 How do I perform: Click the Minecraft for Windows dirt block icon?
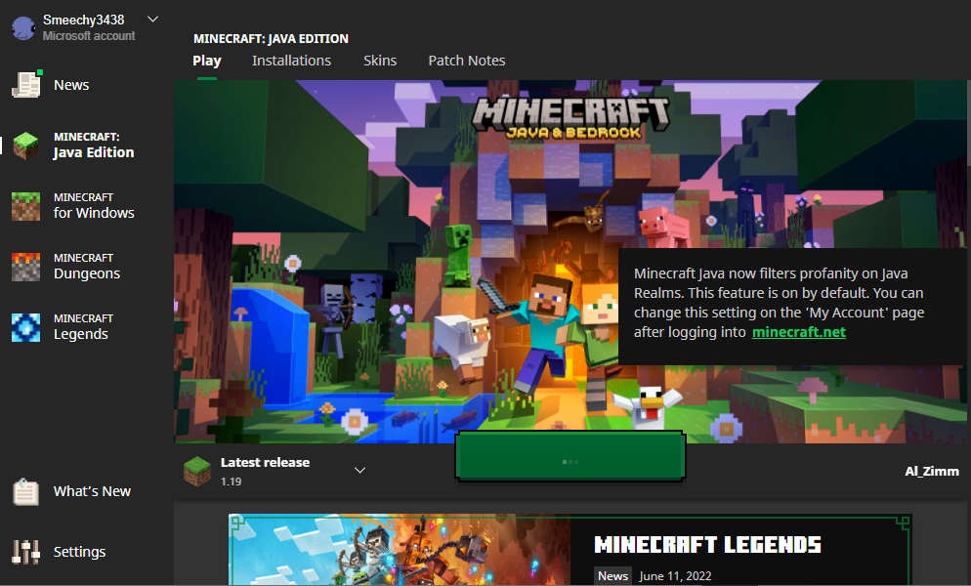point(26,206)
